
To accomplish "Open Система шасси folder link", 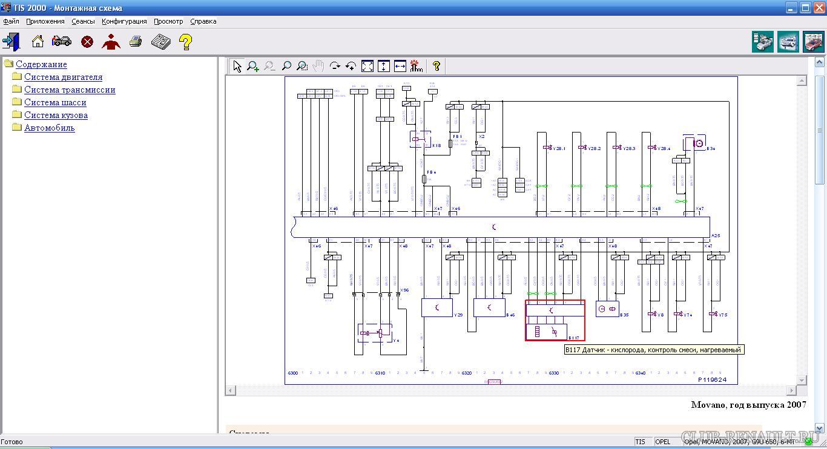I will pyautogui.click(x=55, y=102).
